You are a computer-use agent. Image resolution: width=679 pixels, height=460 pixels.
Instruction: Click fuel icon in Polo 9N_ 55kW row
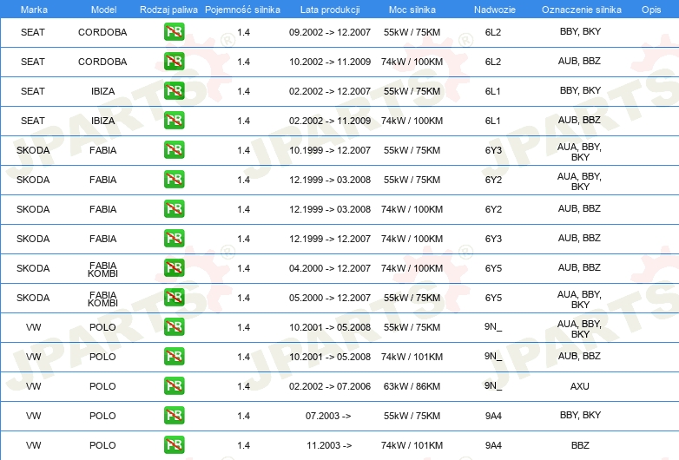174,326
